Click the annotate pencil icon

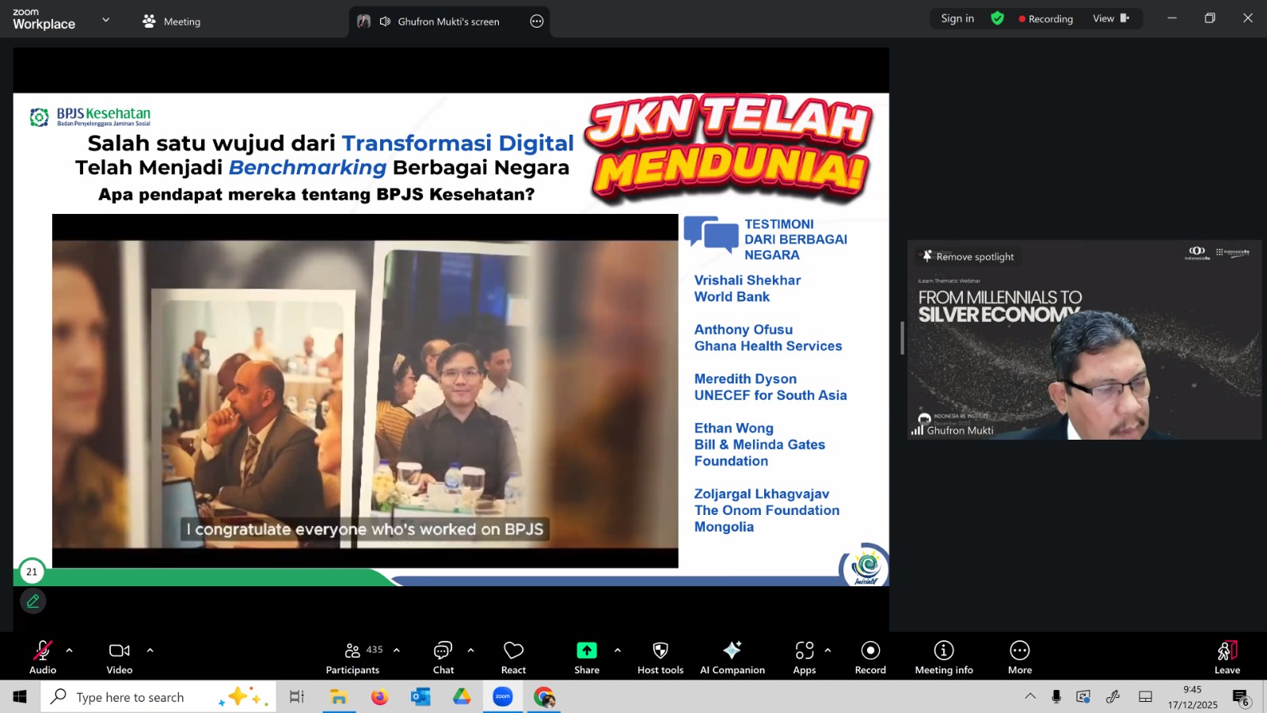pyautogui.click(x=33, y=601)
